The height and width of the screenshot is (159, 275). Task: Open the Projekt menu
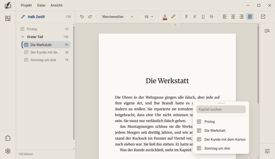[x=26, y=5]
